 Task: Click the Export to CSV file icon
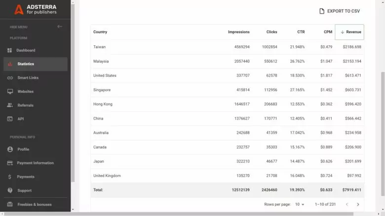tap(322, 11)
